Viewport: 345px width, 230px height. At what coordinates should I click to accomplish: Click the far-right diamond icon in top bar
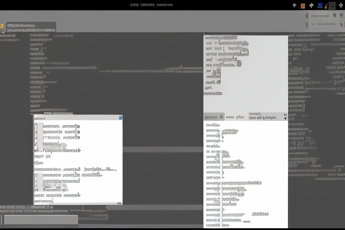(341, 5)
